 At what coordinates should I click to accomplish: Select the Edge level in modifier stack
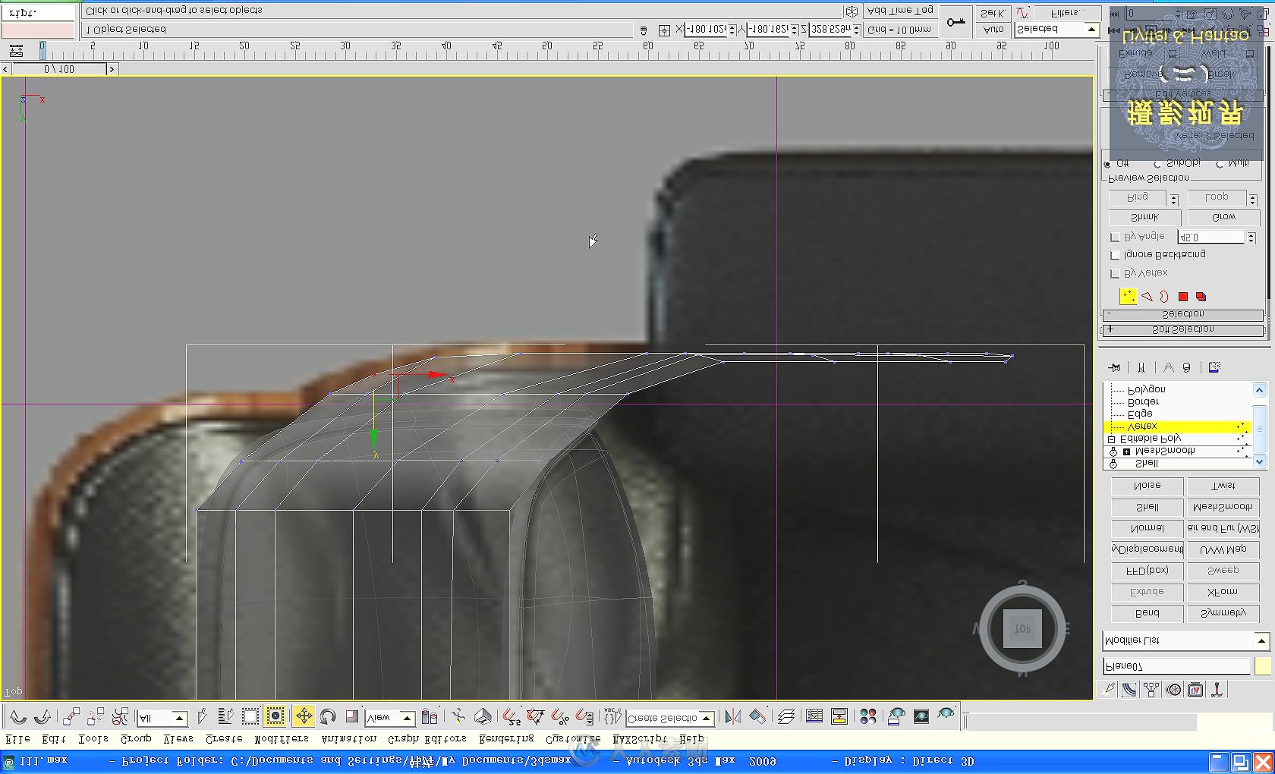tap(1140, 414)
